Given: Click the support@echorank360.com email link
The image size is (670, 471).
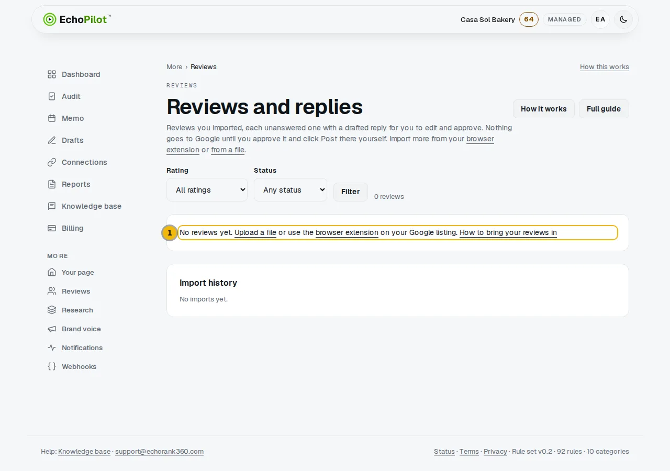Looking at the screenshot, I should tap(159, 452).
